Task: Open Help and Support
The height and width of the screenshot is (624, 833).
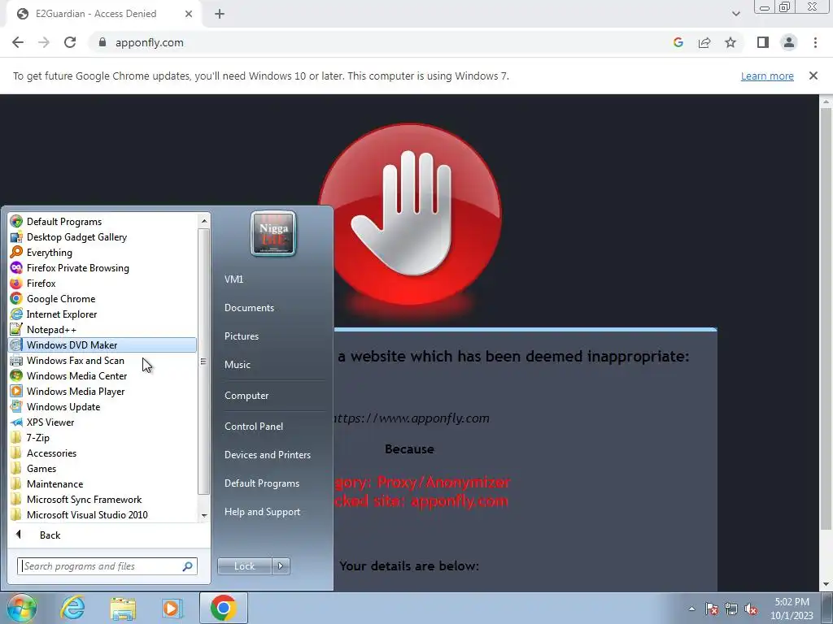Action: (x=263, y=512)
